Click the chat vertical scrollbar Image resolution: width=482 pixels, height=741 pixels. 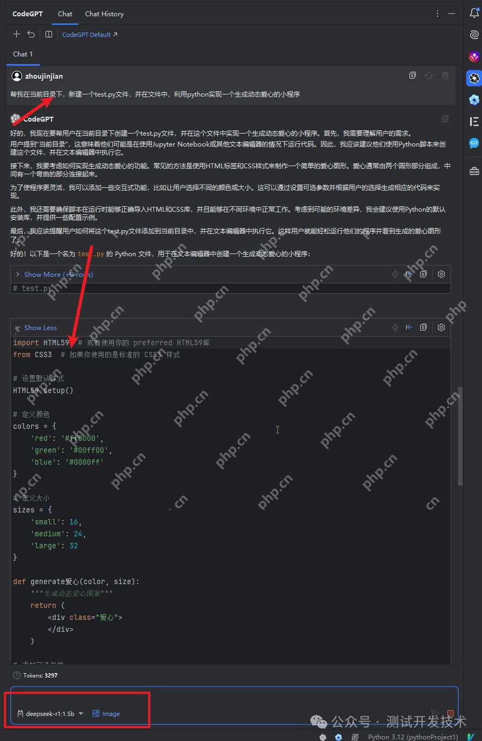[x=460, y=435]
